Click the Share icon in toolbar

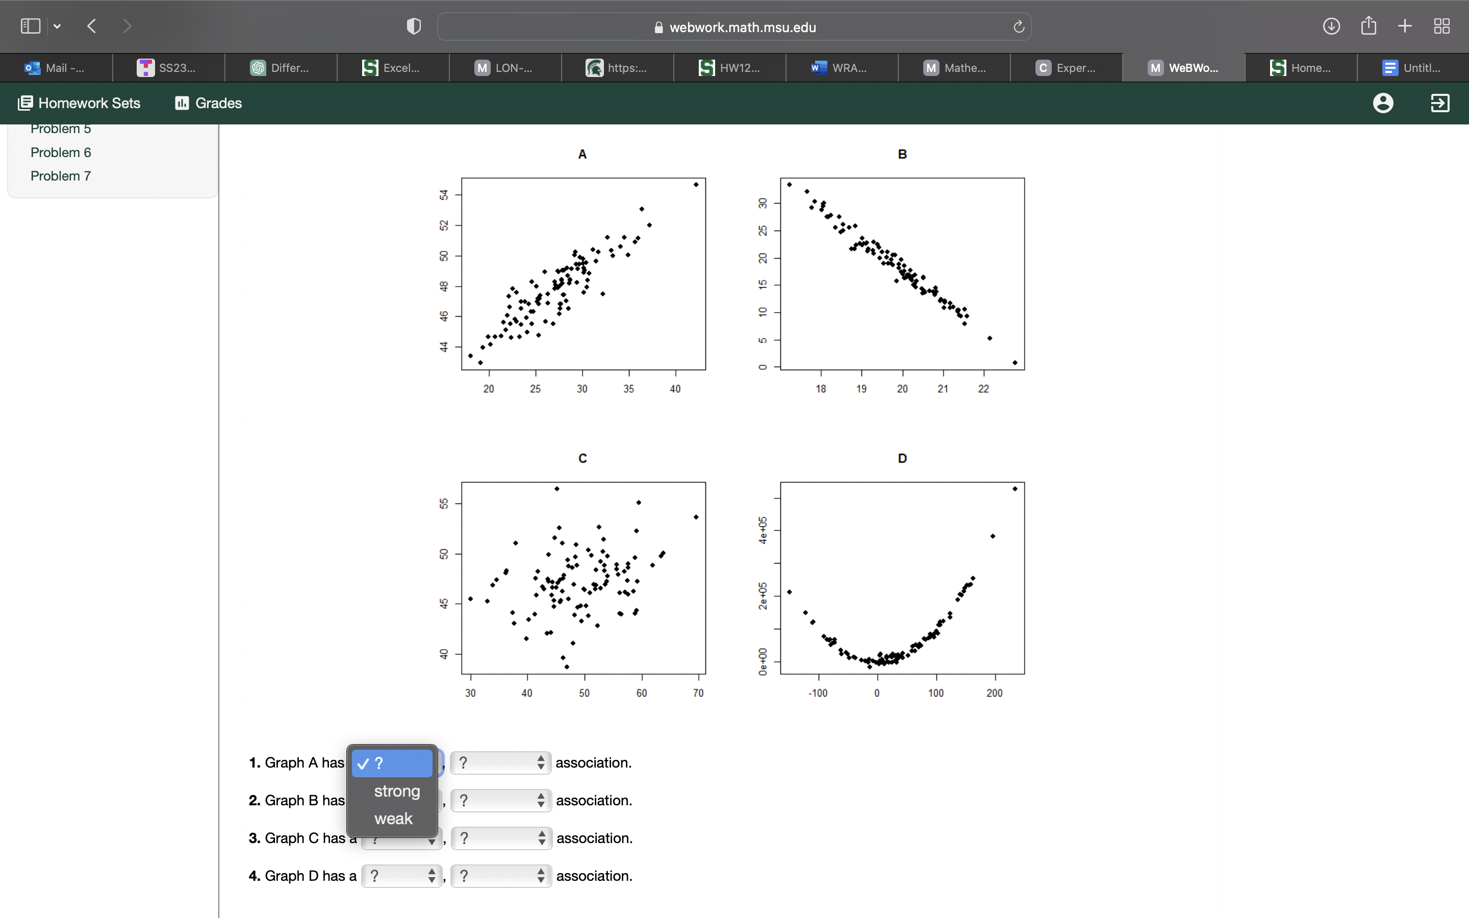click(1368, 26)
